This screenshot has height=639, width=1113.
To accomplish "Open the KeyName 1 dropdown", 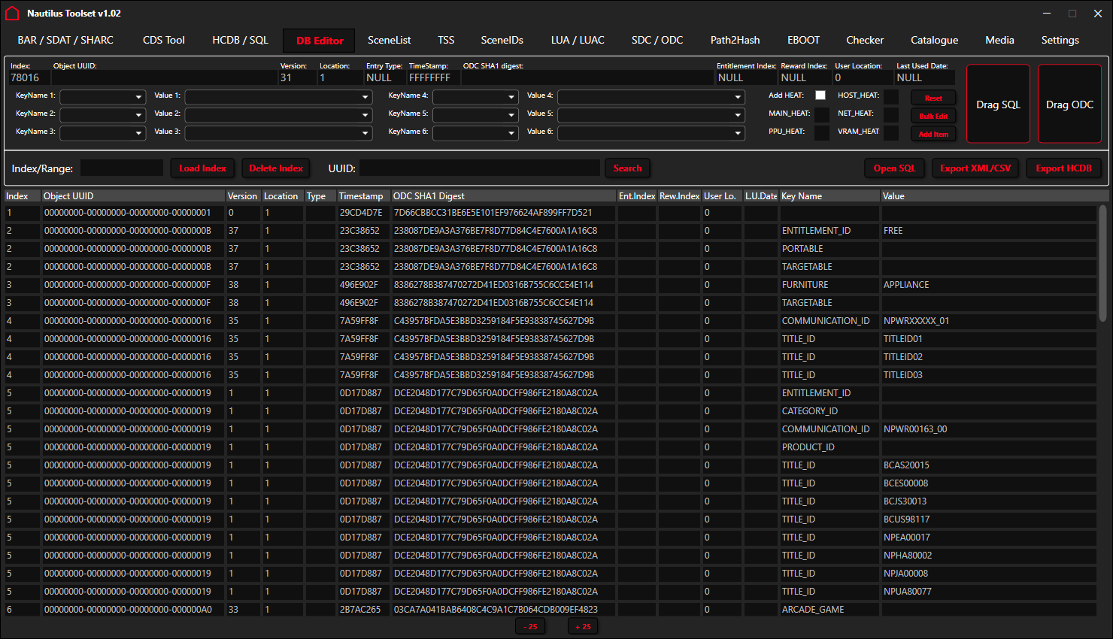I will [103, 97].
